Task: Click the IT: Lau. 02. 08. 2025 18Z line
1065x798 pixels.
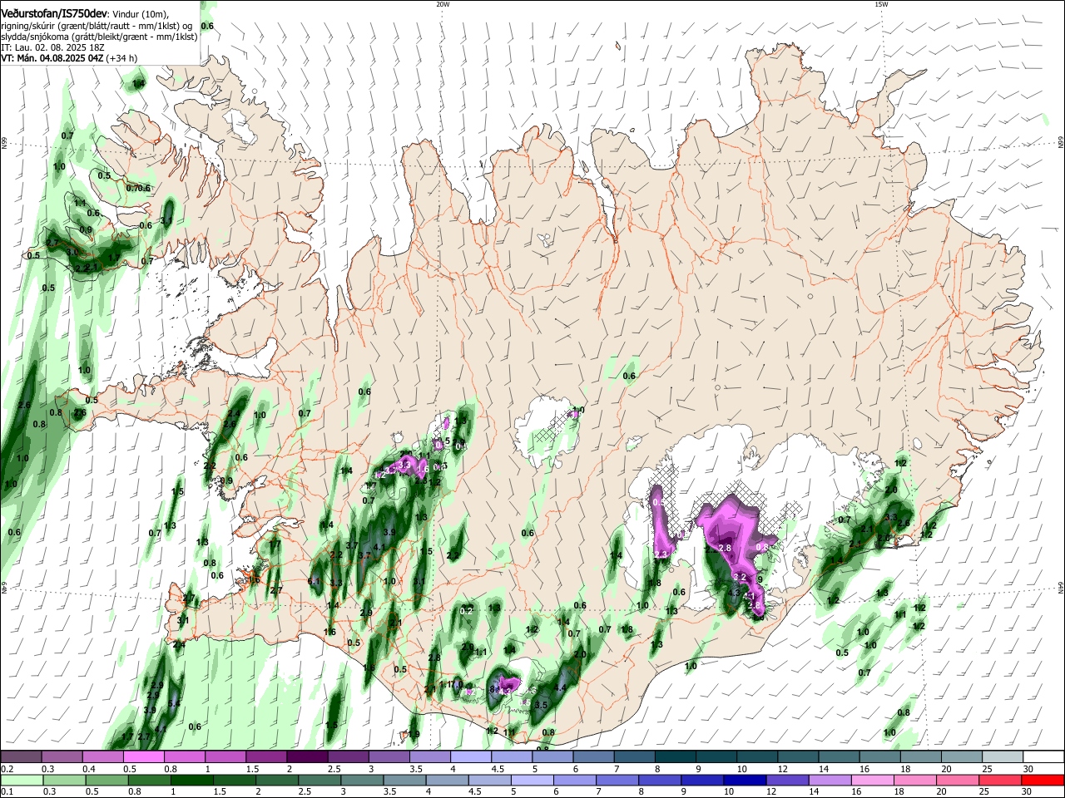Action: (52, 47)
